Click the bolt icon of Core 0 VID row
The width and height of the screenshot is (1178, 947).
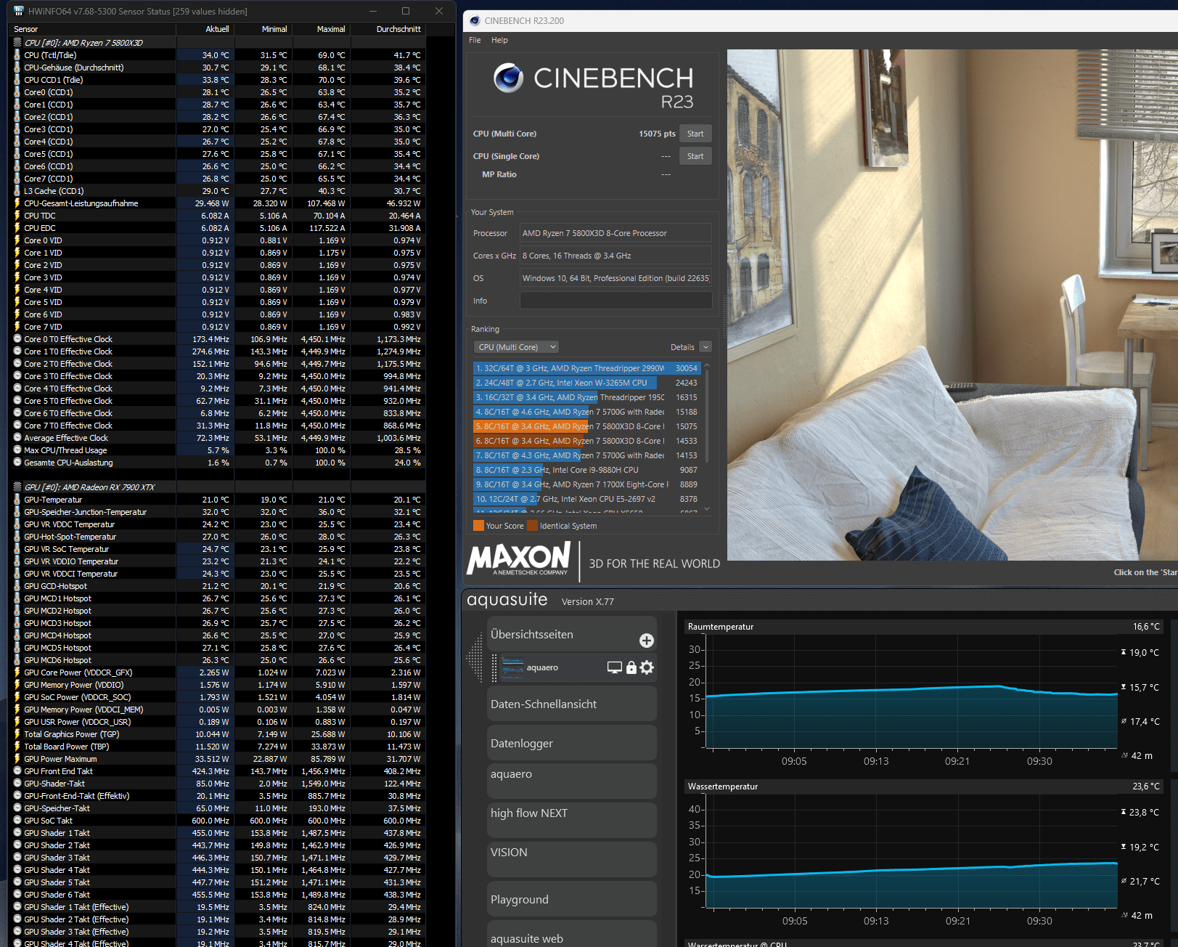coord(17,240)
